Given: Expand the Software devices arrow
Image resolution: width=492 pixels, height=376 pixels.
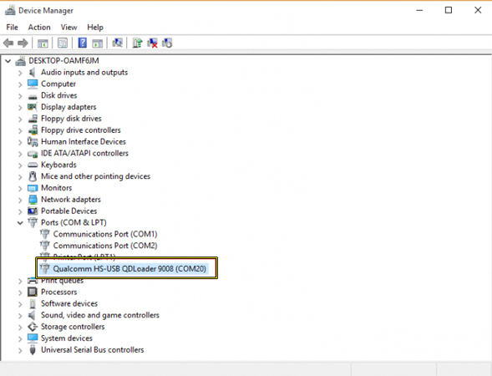Looking at the screenshot, I should click(x=20, y=304).
